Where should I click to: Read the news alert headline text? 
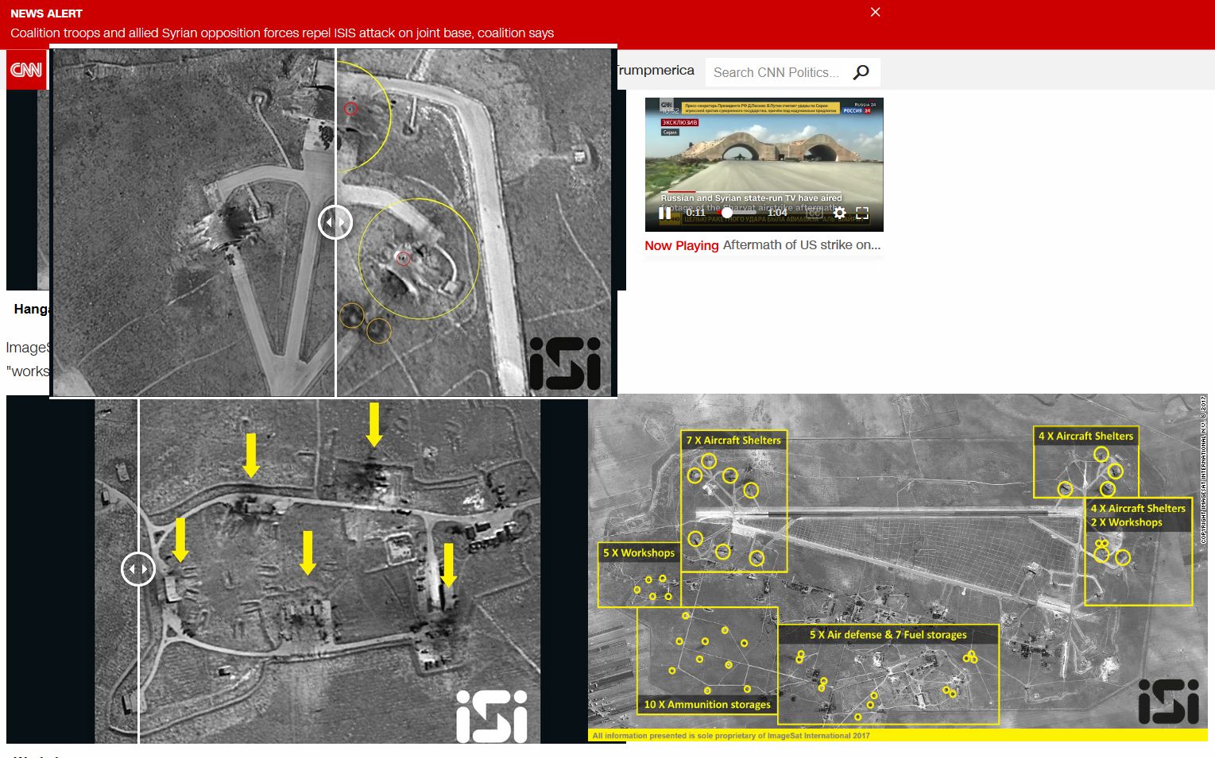pyautogui.click(x=282, y=33)
